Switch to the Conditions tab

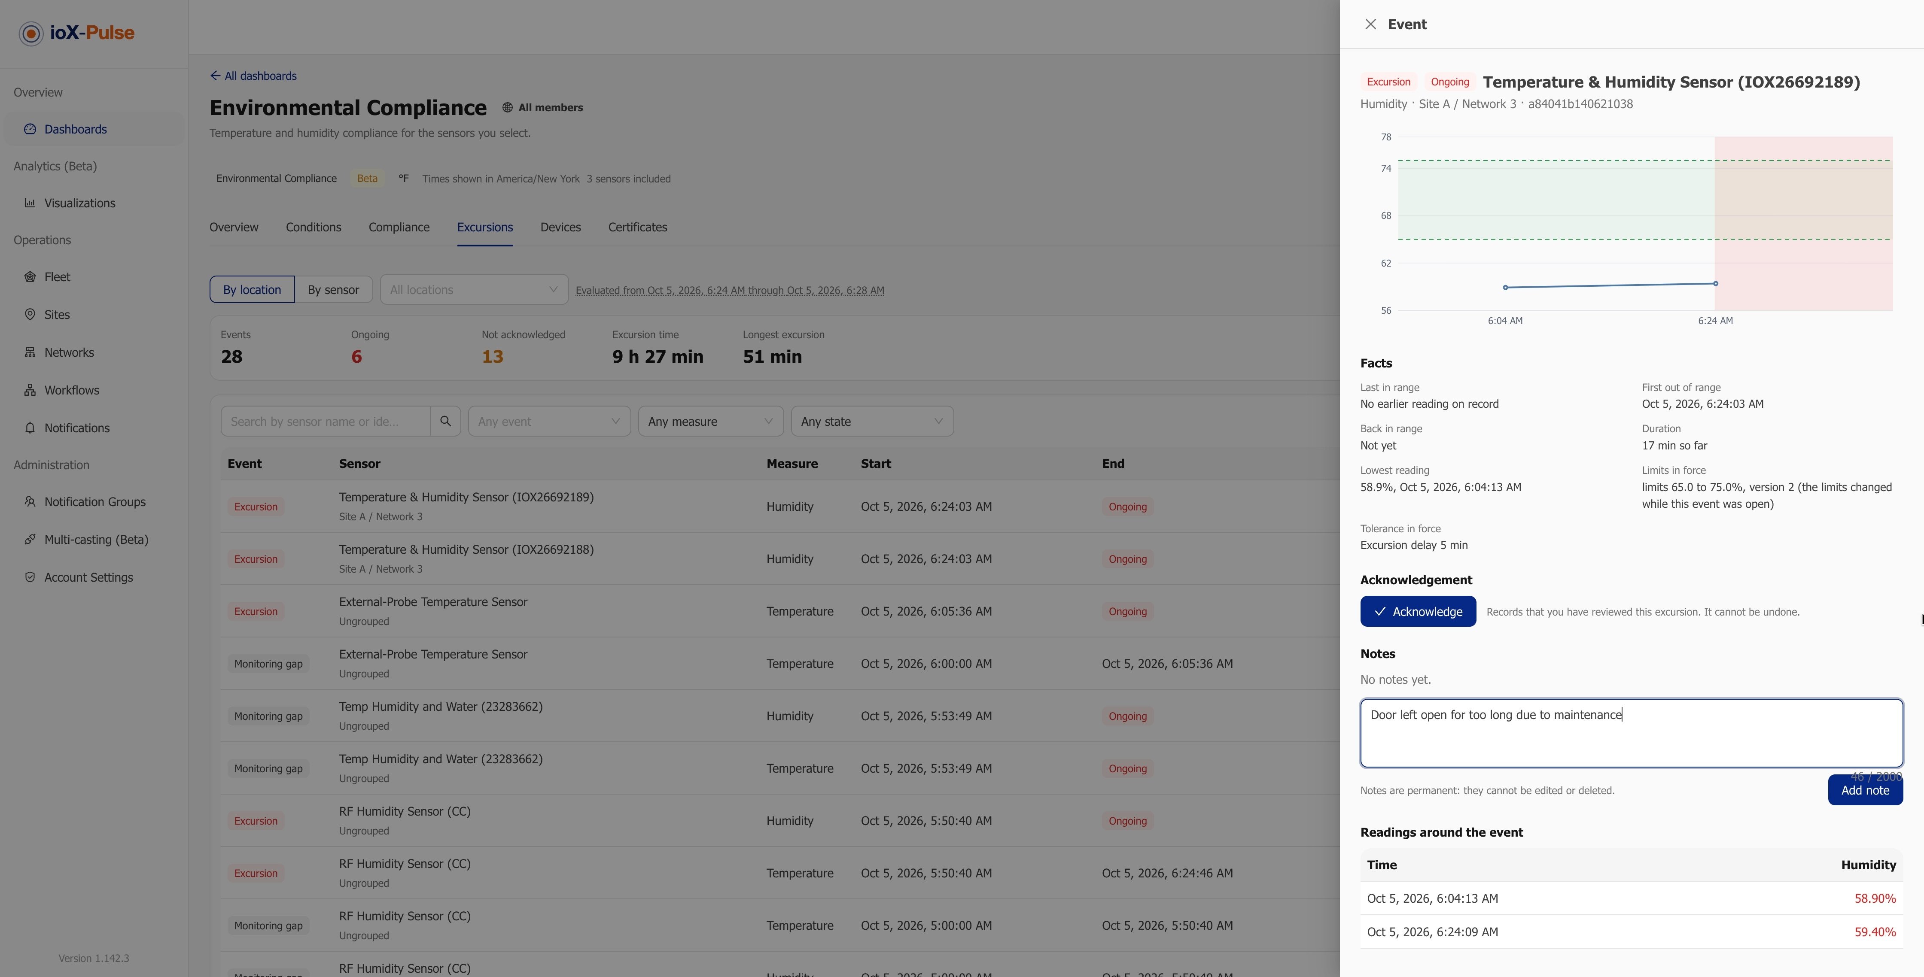coord(314,227)
